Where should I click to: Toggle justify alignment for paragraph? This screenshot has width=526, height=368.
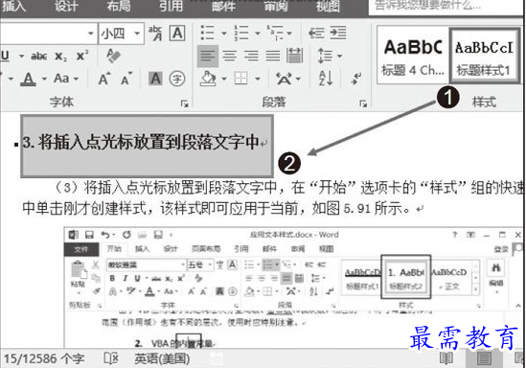pyautogui.click(x=273, y=56)
